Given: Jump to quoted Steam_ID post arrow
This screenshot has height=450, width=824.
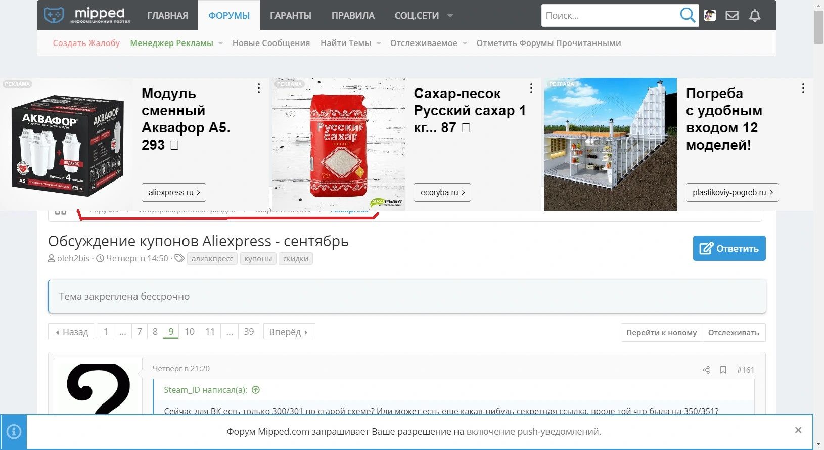Looking at the screenshot, I should click(256, 390).
